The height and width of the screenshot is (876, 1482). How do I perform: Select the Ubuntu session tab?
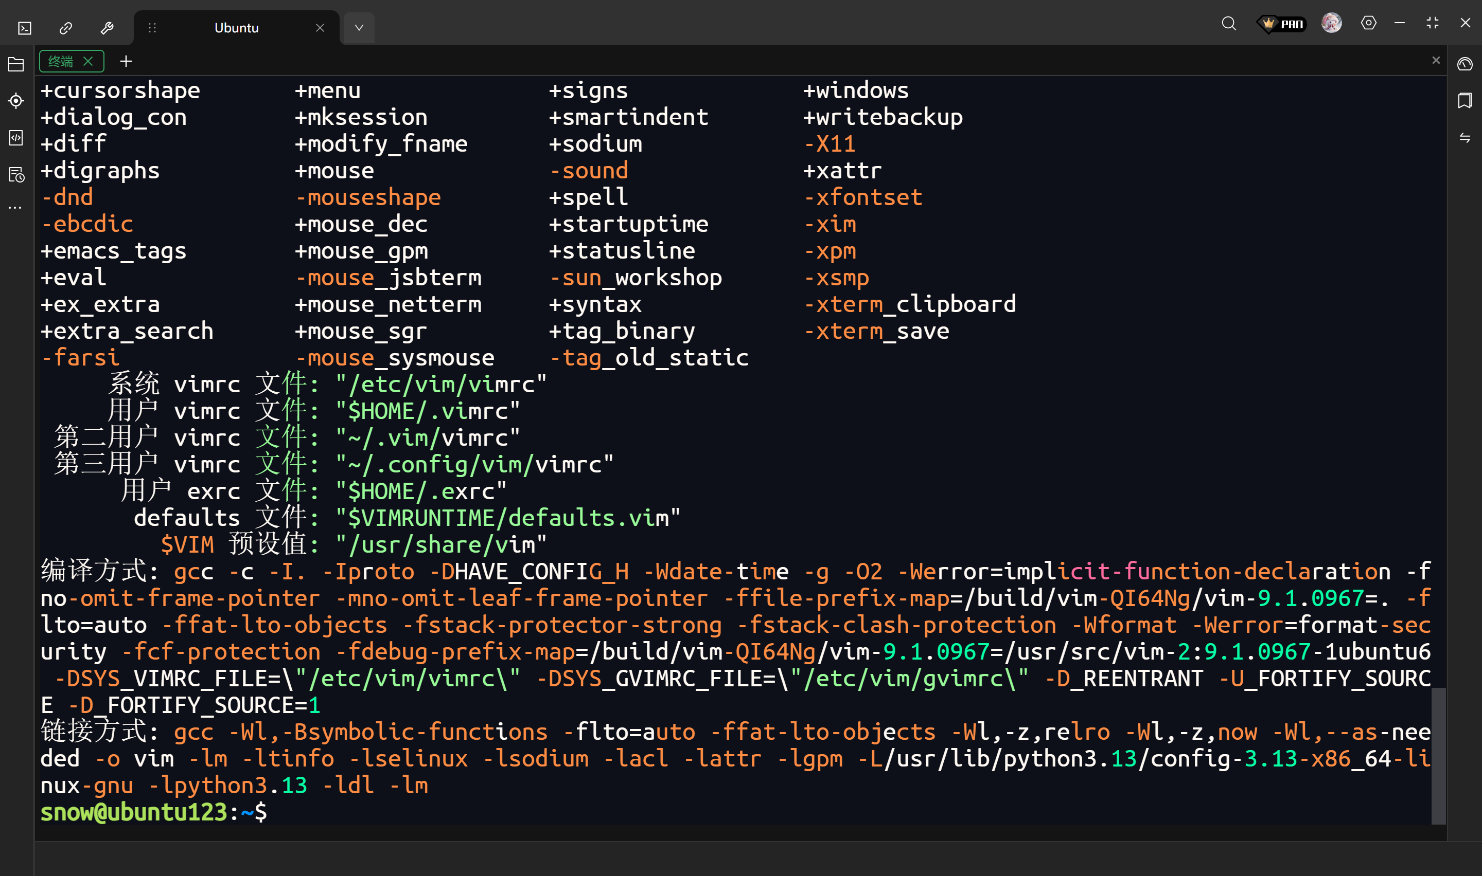point(236,28)
